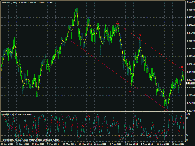Select the red up arrow below October 2011 low
The width and height of the screenshot is (195, 146).
point(130,91)
